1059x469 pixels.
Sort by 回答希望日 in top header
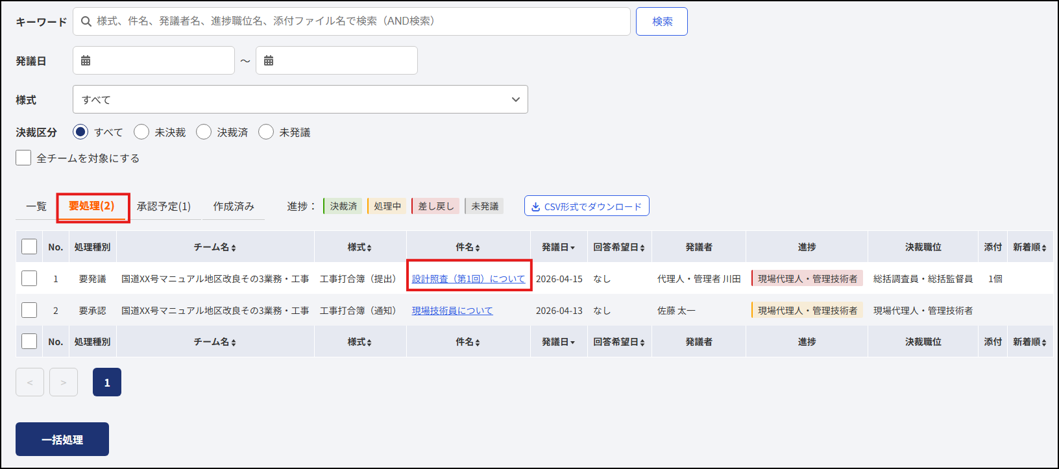click(619, 247)
